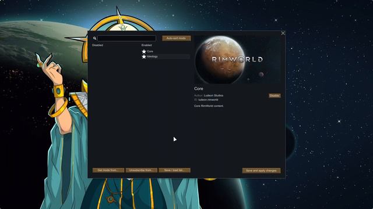Click the mod ID ludeon.rimworld text
Screen dimensions: 373x209
(x=209, y=100)
